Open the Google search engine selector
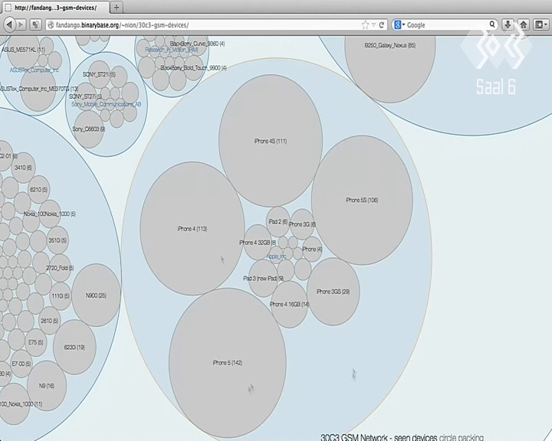Image resolution: width=552 pixels, height=441 pixels. (x=399, y=25)
